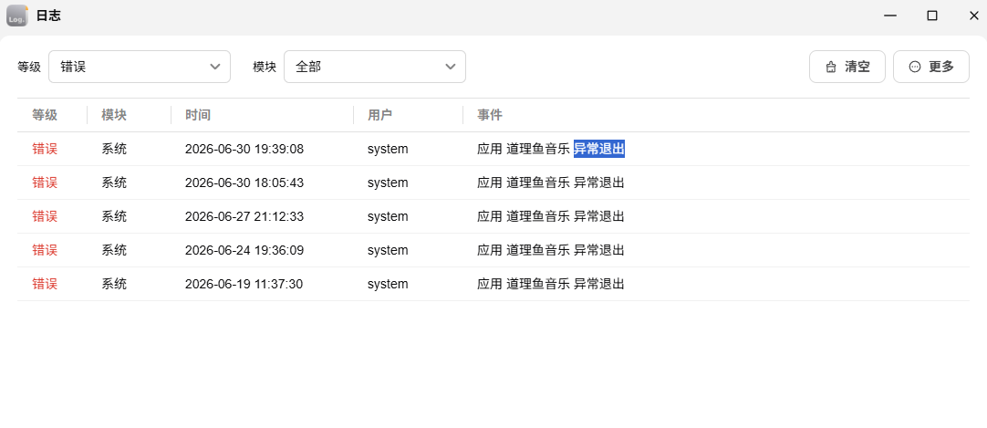The height and width of the screenshot is (428, 987).
Task: Click the Log app icon in title bar
Action: (x=17, y=16)
